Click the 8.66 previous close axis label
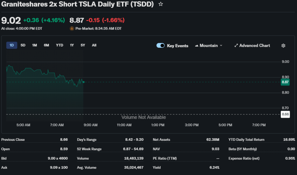 [x=285, y=114]
